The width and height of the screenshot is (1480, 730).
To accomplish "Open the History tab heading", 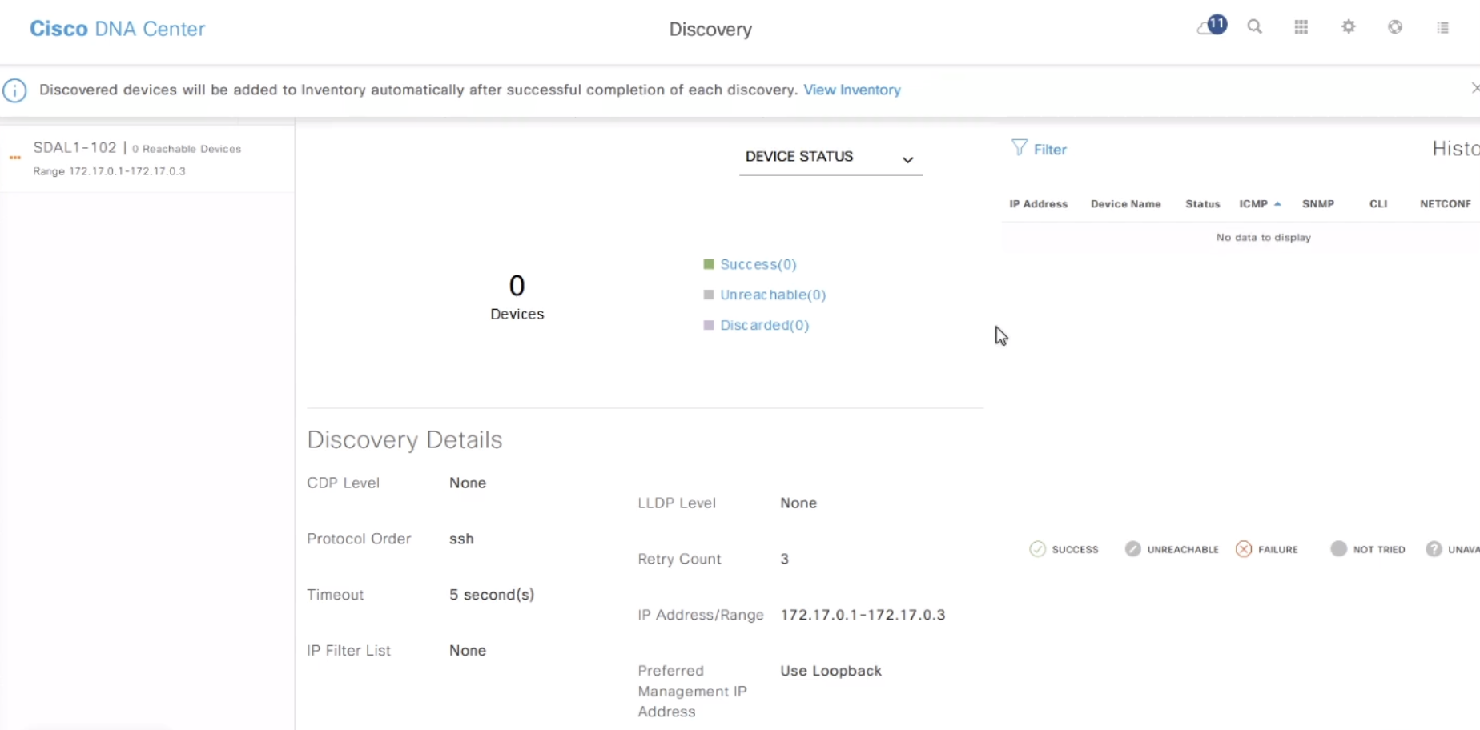I will pos(1456,148).
